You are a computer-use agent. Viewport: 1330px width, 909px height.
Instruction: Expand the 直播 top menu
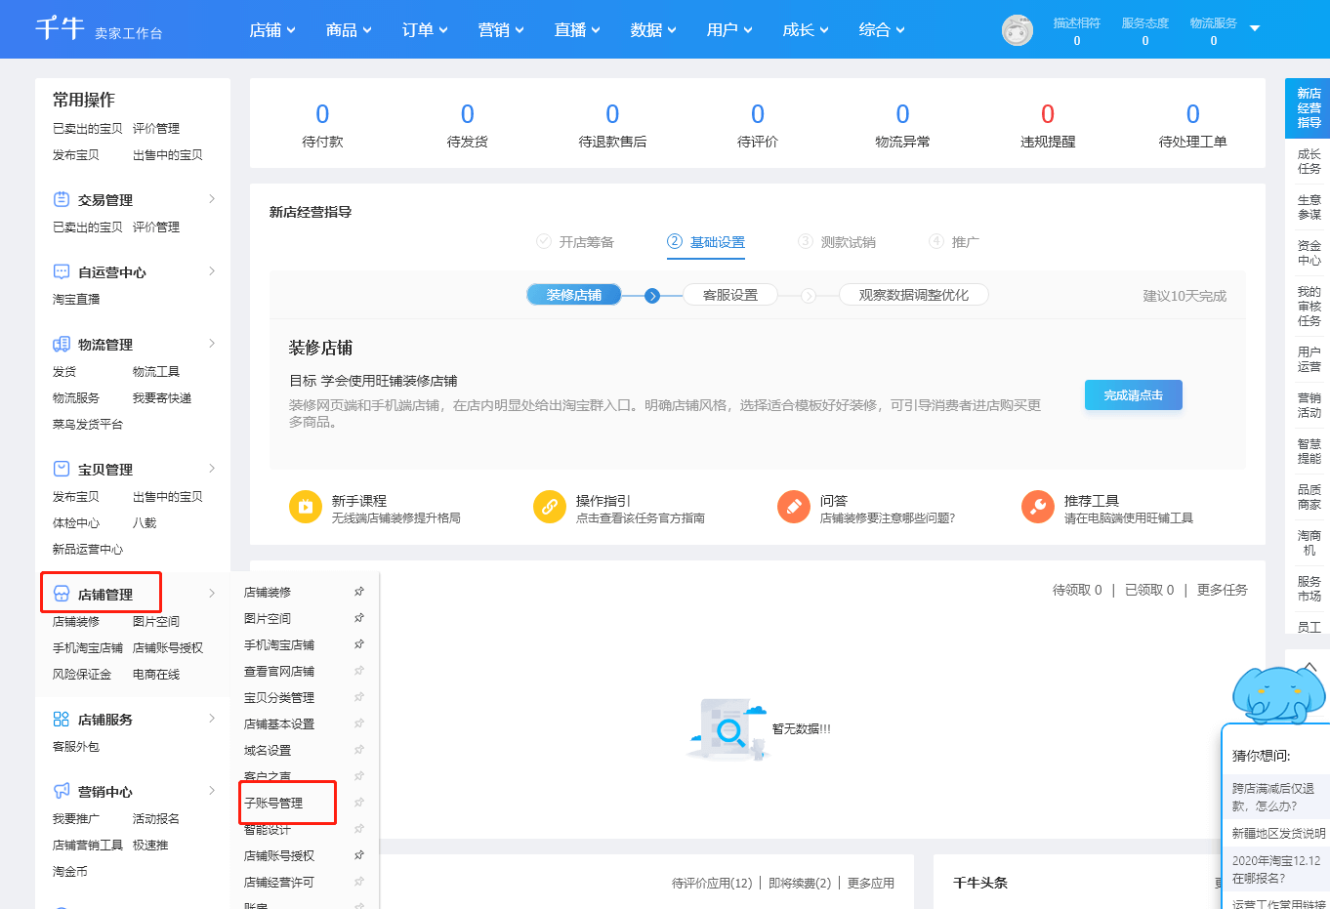coord(577,30)
